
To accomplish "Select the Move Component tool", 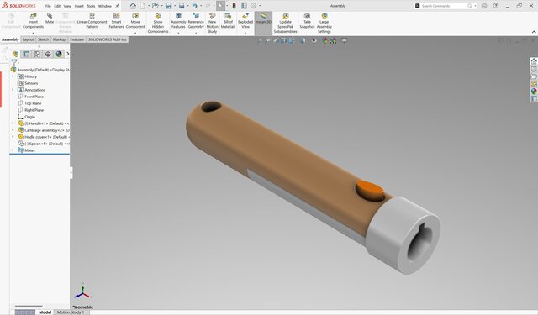I will [x=135, y=20].
